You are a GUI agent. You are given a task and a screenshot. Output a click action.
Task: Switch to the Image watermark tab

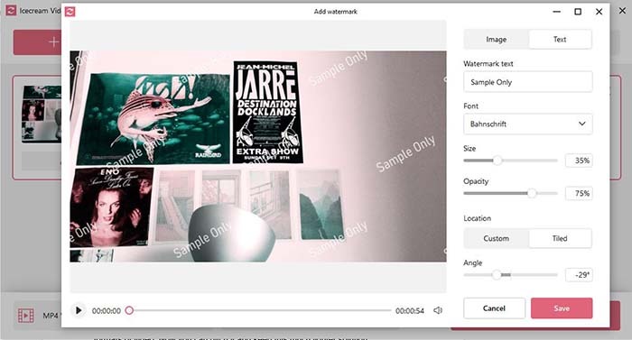pos(497,40)
